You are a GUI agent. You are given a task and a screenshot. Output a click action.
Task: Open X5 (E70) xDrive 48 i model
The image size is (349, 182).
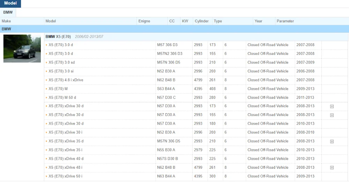tap(66, 167)
